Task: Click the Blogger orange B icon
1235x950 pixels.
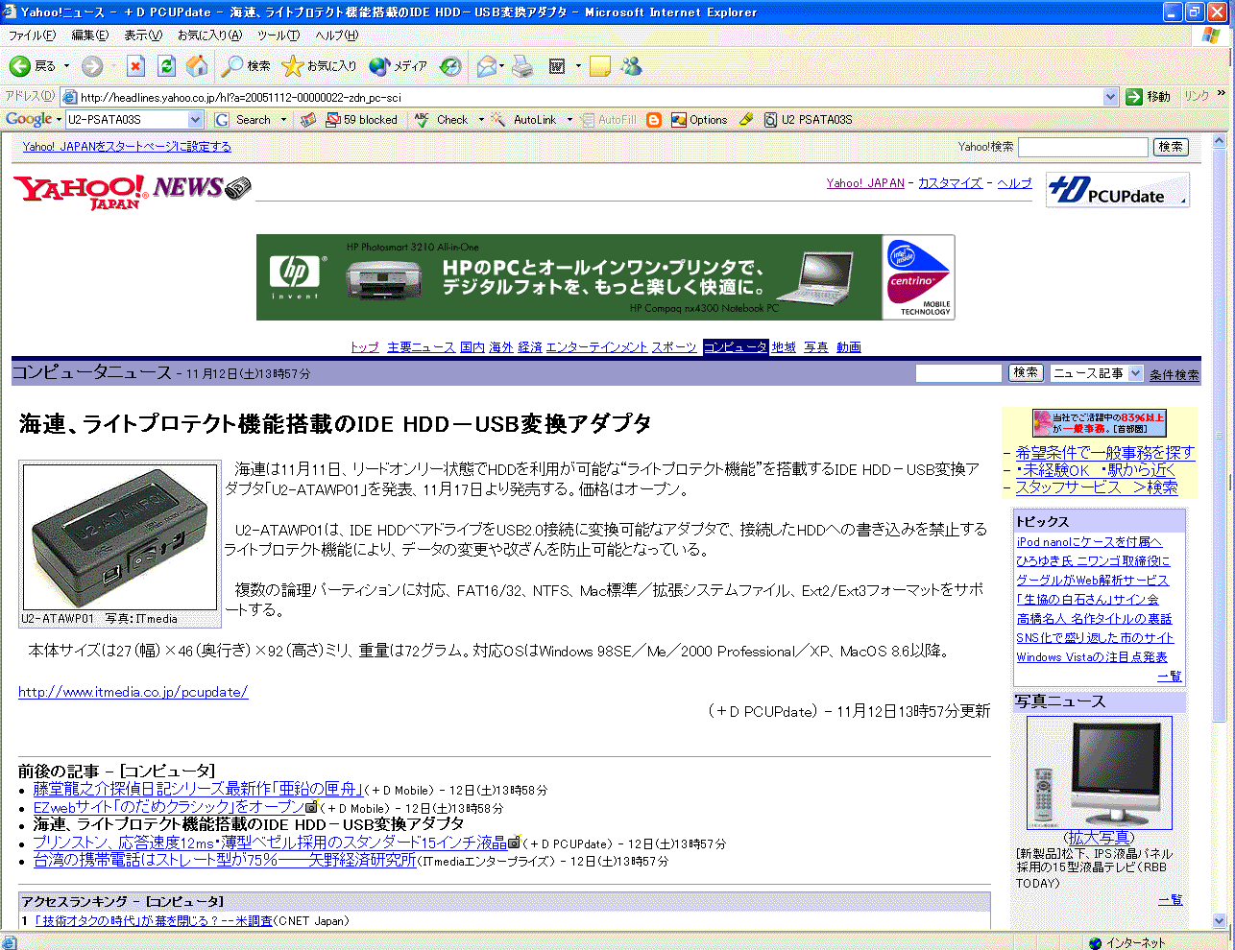Action: (654, 120)
